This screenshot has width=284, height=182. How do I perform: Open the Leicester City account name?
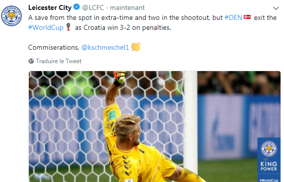[50, 7]
